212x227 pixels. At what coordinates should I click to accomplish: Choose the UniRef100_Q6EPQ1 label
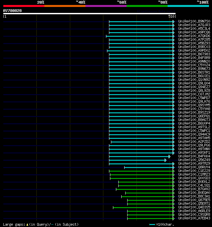(x=194, y=116)
